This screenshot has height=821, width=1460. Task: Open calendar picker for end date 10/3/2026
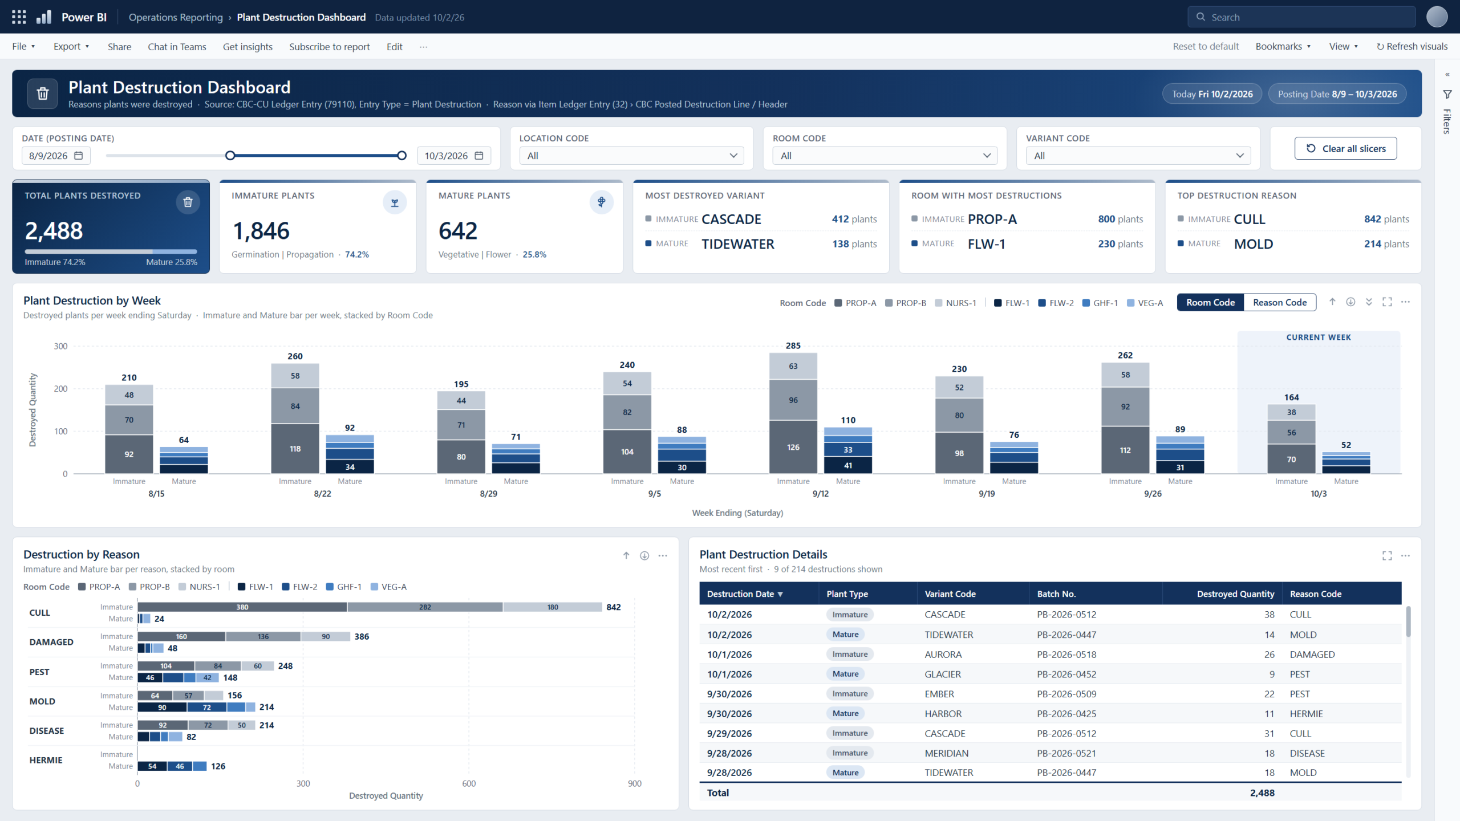tap(479, 156)
